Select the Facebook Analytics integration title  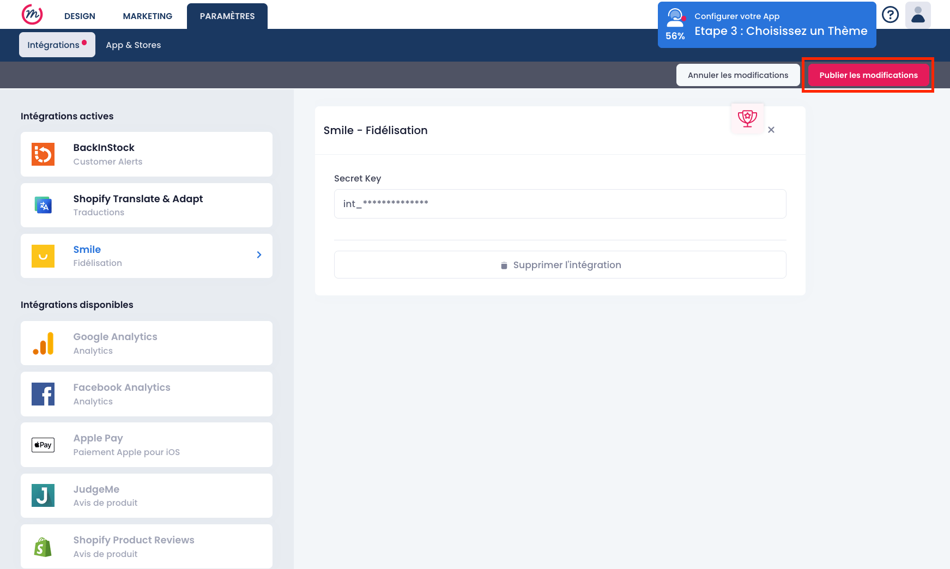[122, 388]
